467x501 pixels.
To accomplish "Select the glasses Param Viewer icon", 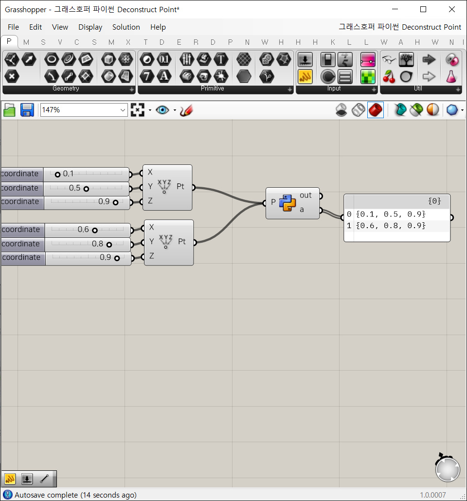I will pyautogui.click(x=389, y=59).
